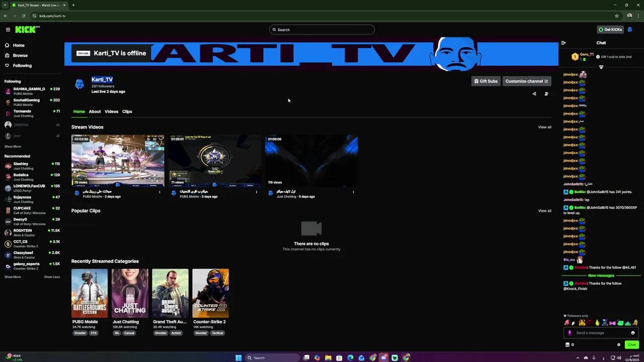644x362 pixels.
Task: Switch to the Videos tab
Action: click(111, 112)
